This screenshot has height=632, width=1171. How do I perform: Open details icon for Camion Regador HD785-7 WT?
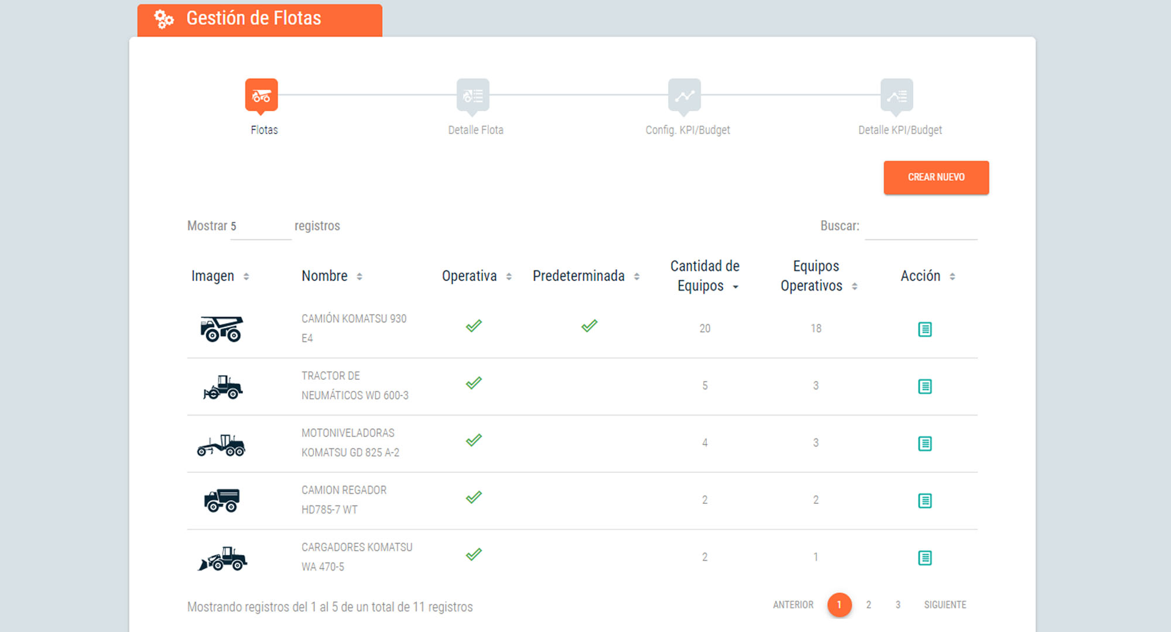925,501
